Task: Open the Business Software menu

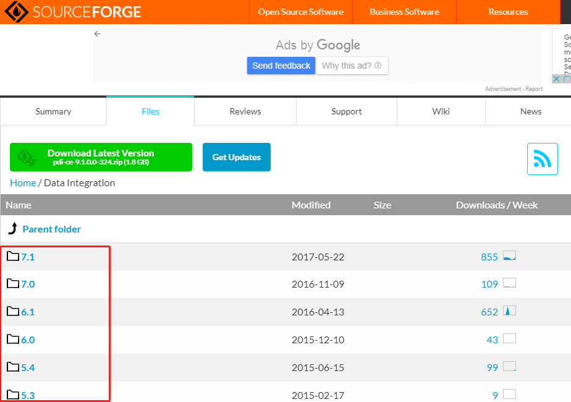Action: tap(404, 12)
